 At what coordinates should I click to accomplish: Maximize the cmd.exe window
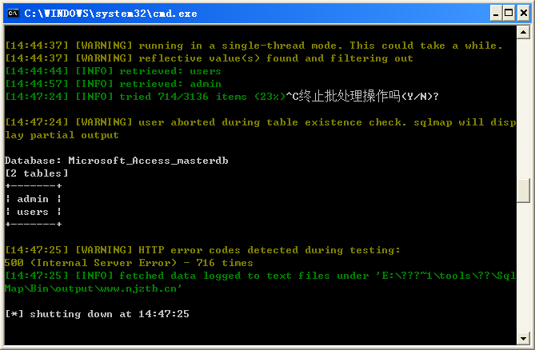pos(509,14)
